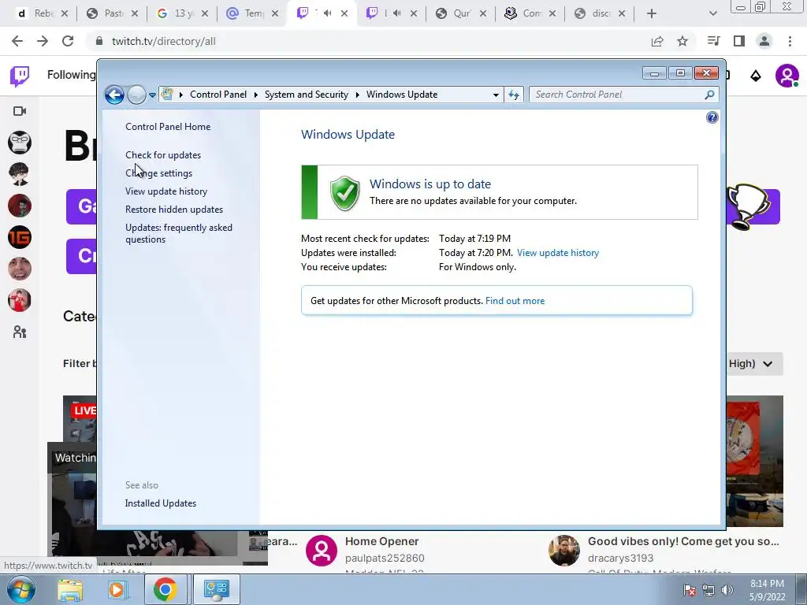Select Control Panel breadcrumb segment
The image size is (807, 605).
tap(218, 95)
